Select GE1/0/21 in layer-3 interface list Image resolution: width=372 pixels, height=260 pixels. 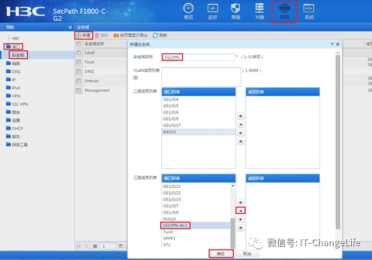(x=196, y=187)
